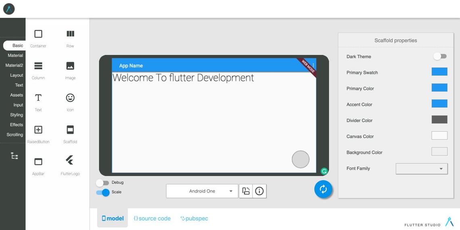The width and height of the screenshot is (460, 230).
Task: Select the Layout category
Action: 17,75
